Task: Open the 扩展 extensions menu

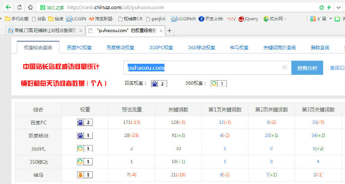Action: [x=318, y=19]
